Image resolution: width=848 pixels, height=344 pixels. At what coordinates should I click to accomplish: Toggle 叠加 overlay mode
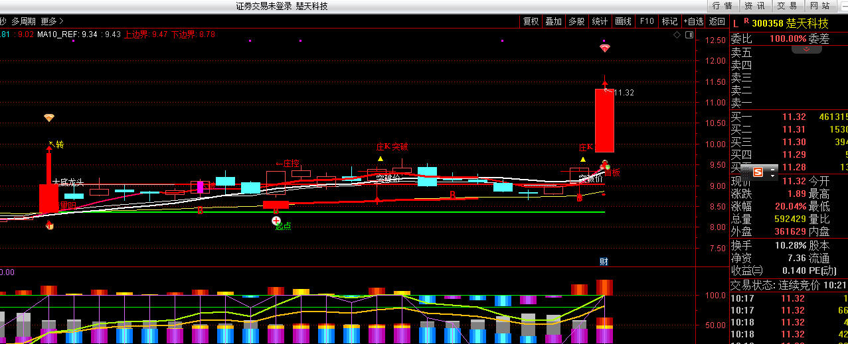click(553, 21)
